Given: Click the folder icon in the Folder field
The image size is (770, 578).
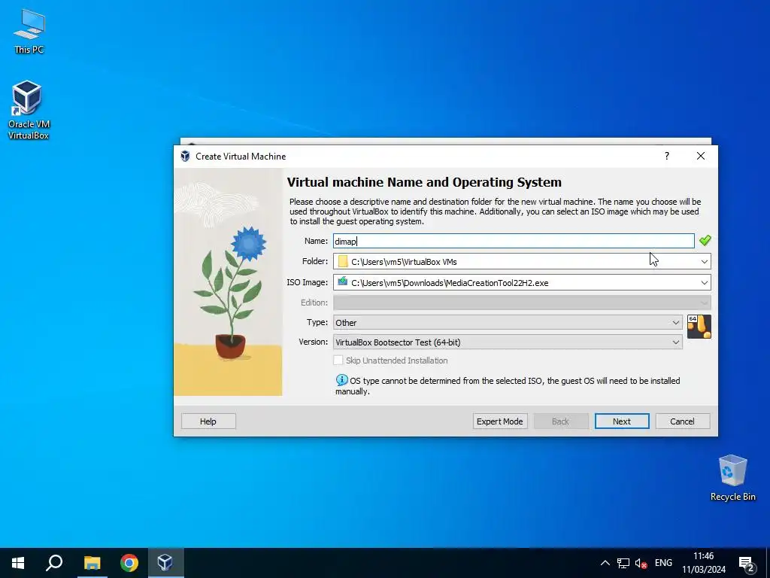Looking at the screenshot, I should (343, 261).
